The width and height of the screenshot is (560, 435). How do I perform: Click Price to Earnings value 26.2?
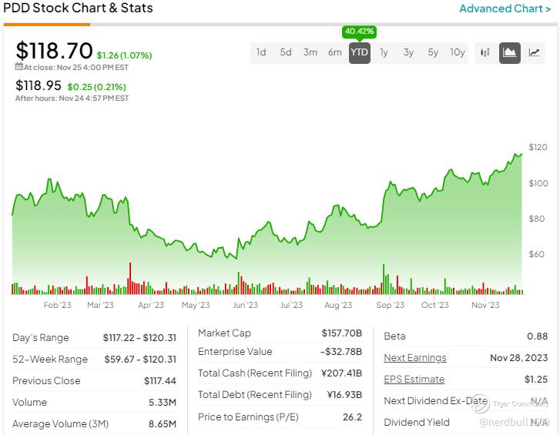(x=352, y=417)
